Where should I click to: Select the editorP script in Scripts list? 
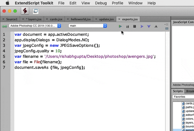(188, 115)
